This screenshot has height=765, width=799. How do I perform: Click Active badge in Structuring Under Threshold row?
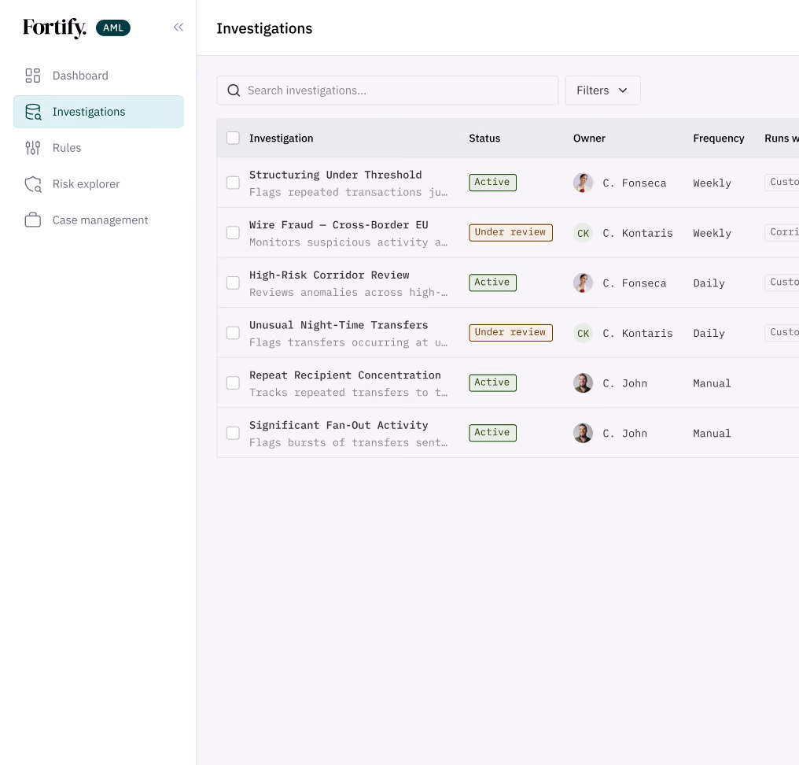[x=492, y=182]
